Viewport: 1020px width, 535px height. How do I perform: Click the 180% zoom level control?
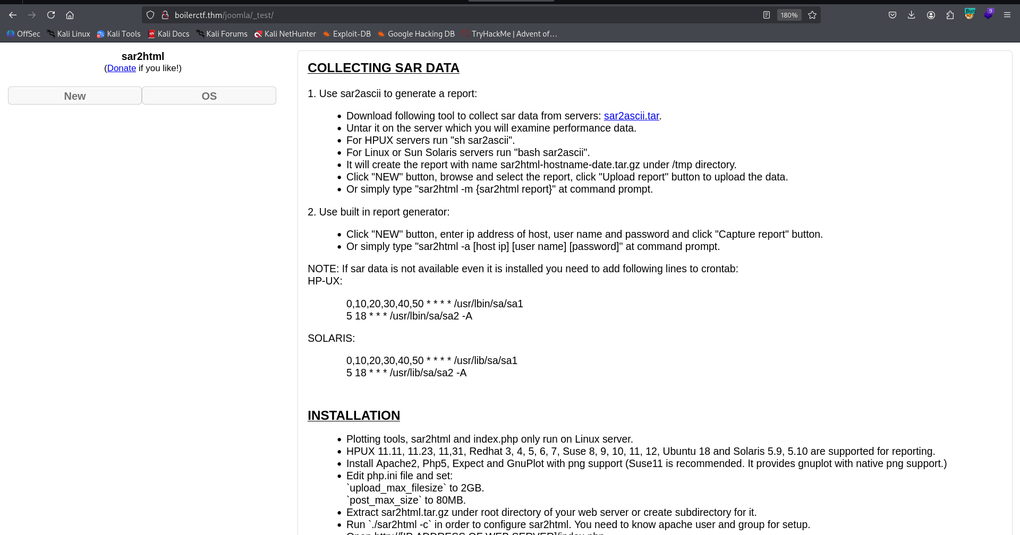point(789,15)
